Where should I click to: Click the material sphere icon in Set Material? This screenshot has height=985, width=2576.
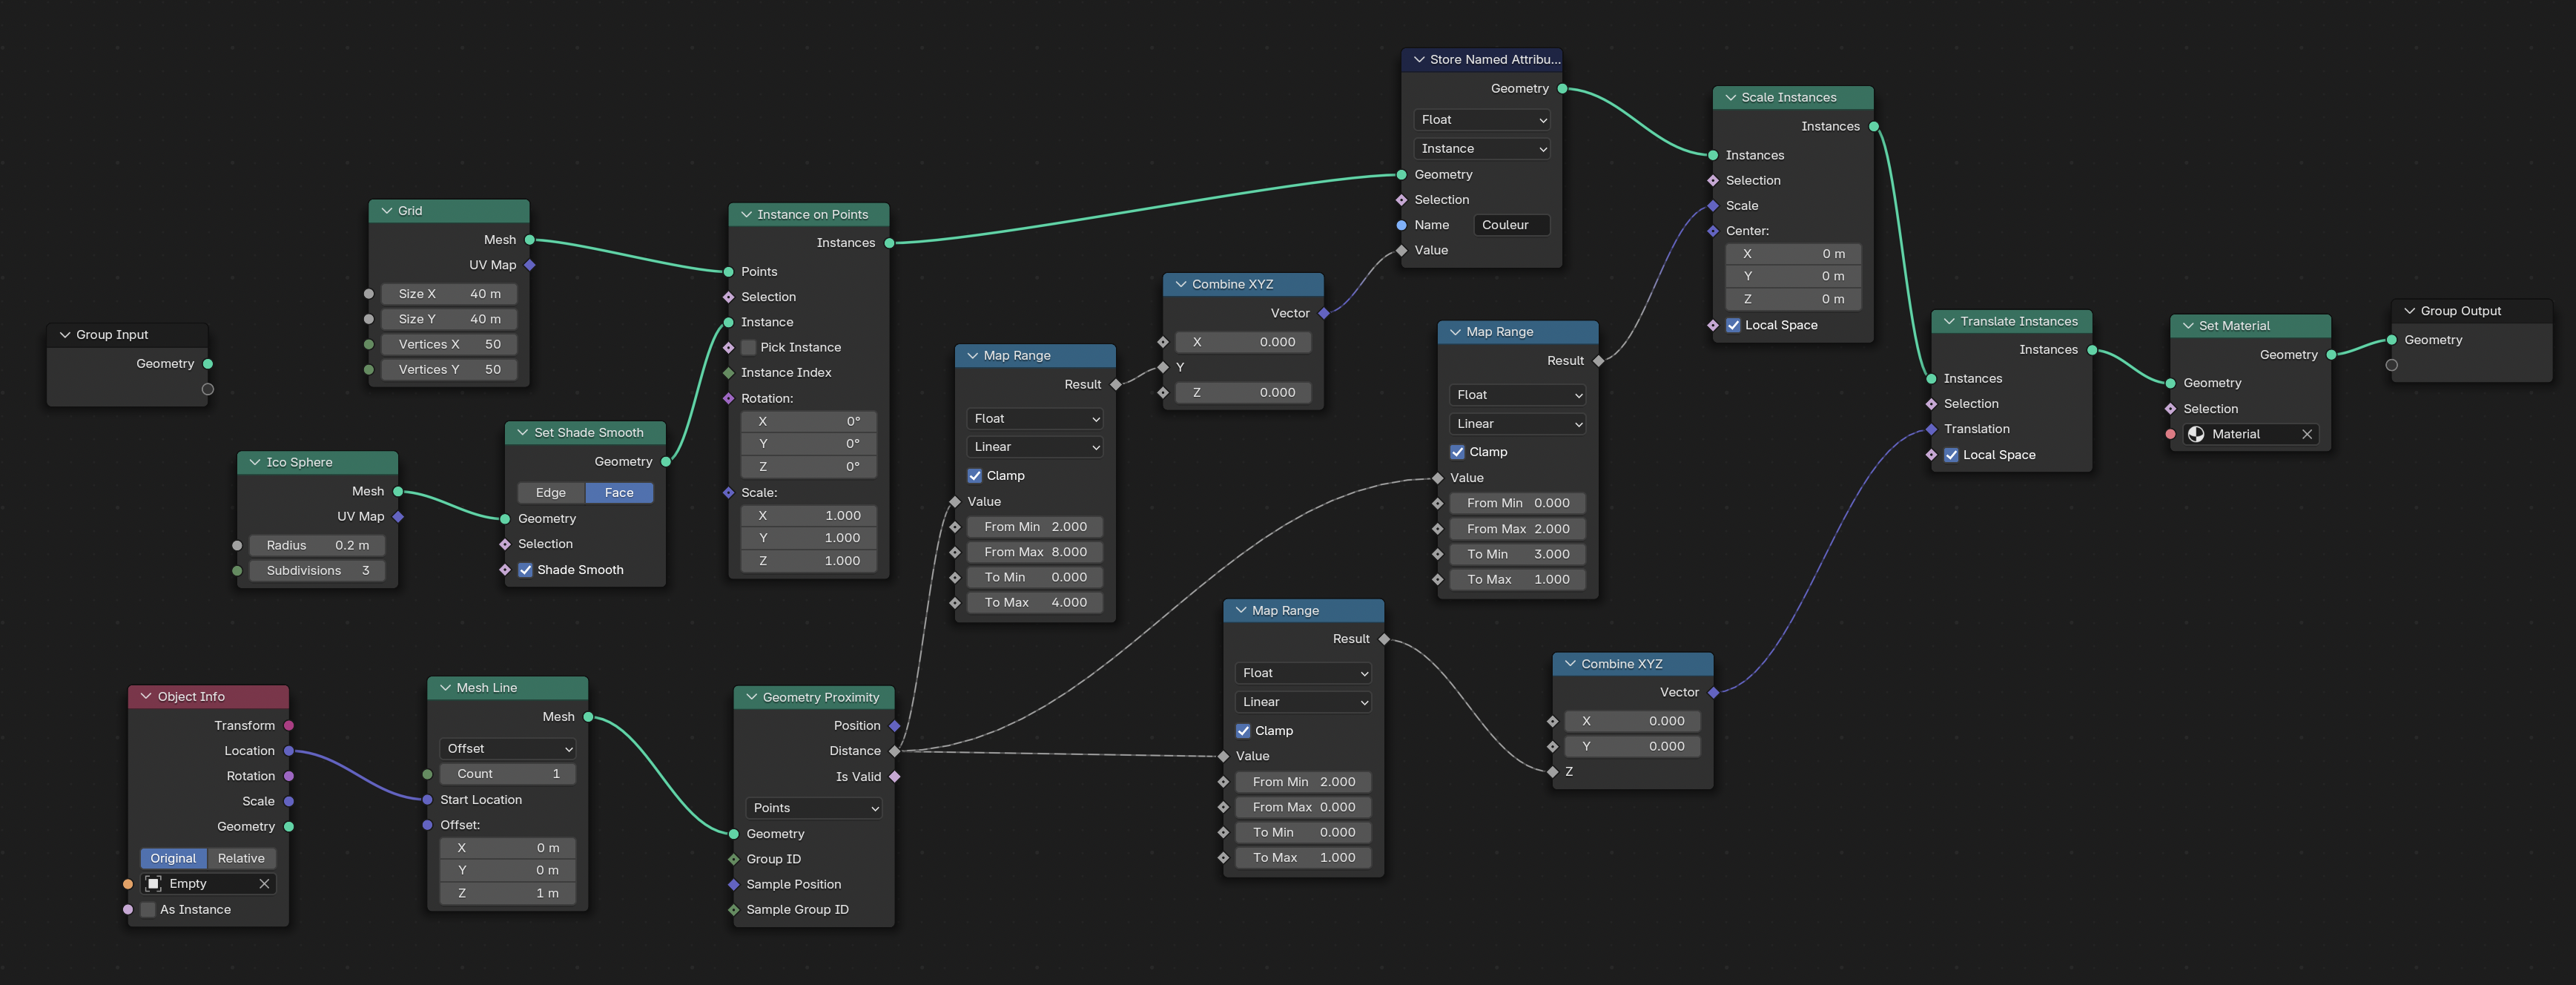(2196, 434)
